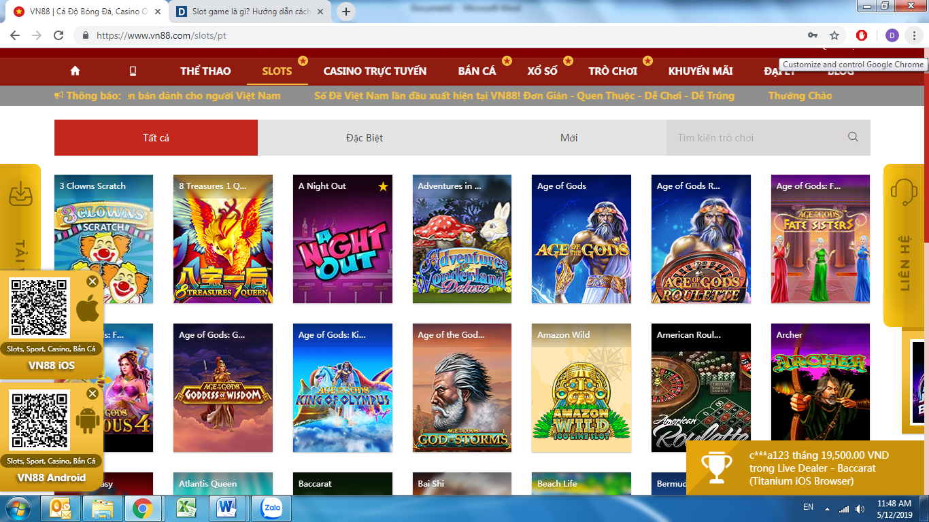The height and width of the screenshot is (522, 929).
Task: Click the Atlantis Queen game title
Action: click(x=208, y=484)
